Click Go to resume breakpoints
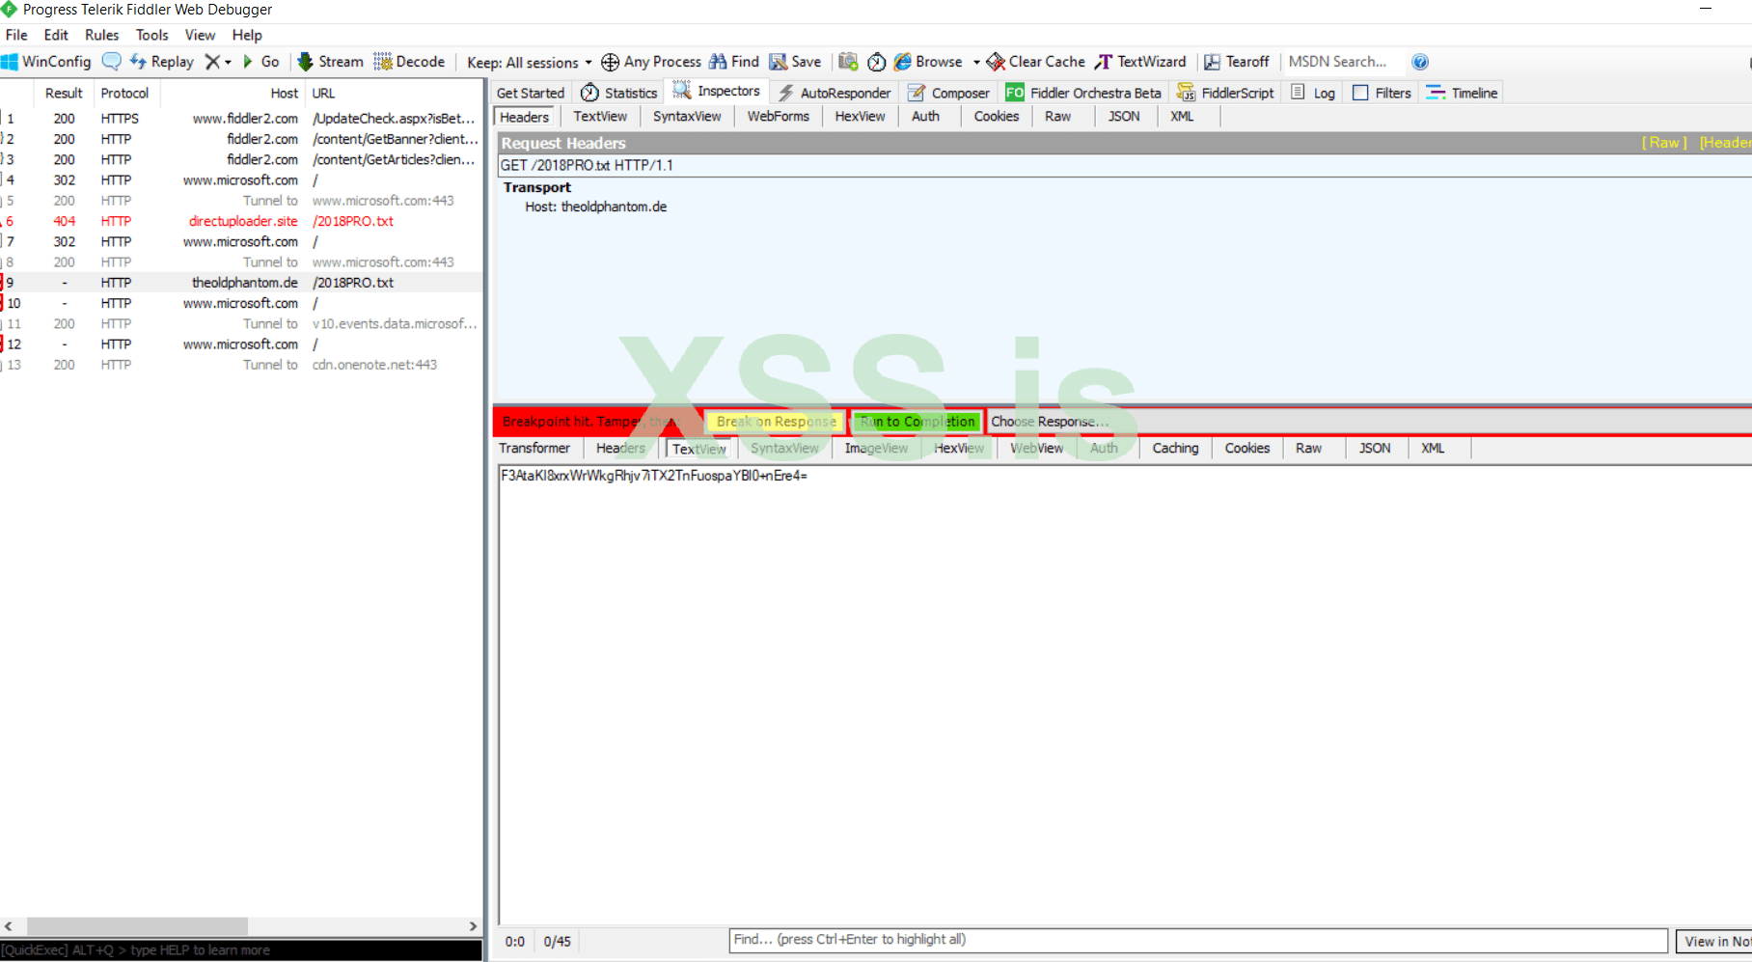Viewport: 1752px width, 962px height. coord(260,62)
